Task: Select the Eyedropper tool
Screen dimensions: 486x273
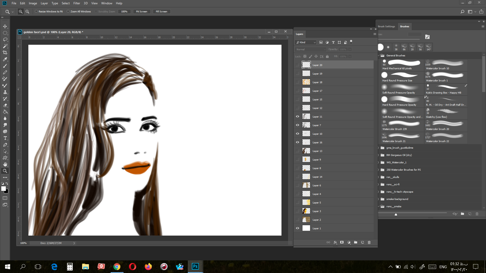Action: coord(5,59)
